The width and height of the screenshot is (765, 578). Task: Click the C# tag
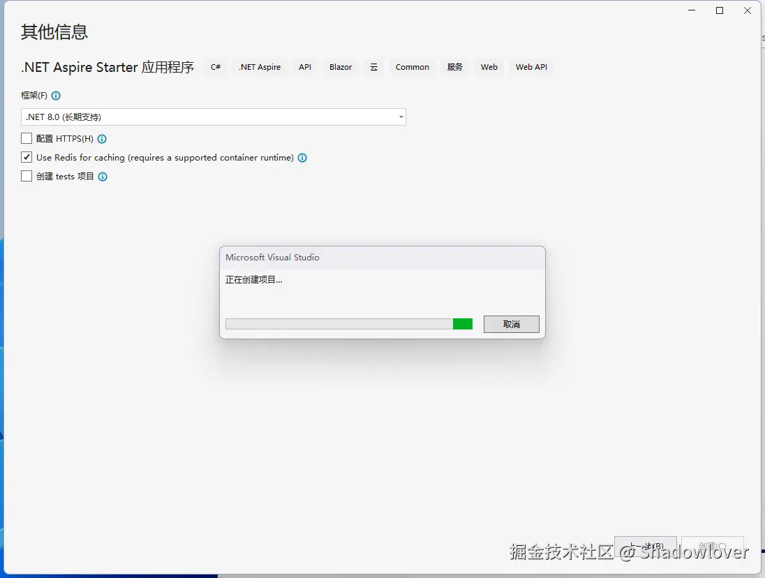216,67
